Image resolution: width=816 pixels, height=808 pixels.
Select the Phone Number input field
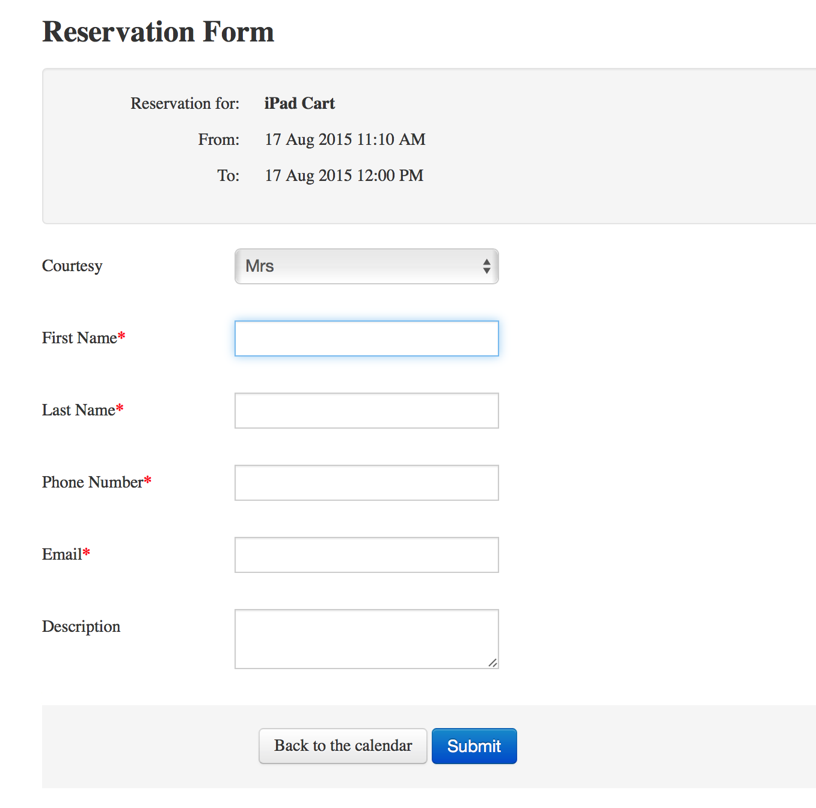pos(366,483)
